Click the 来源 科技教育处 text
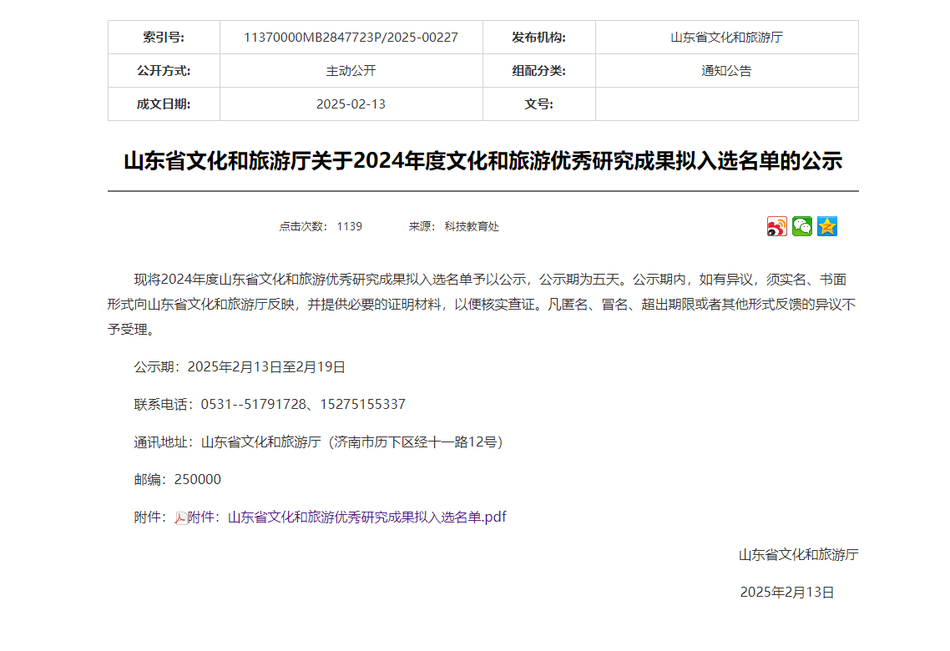 [x=453, y=227]
